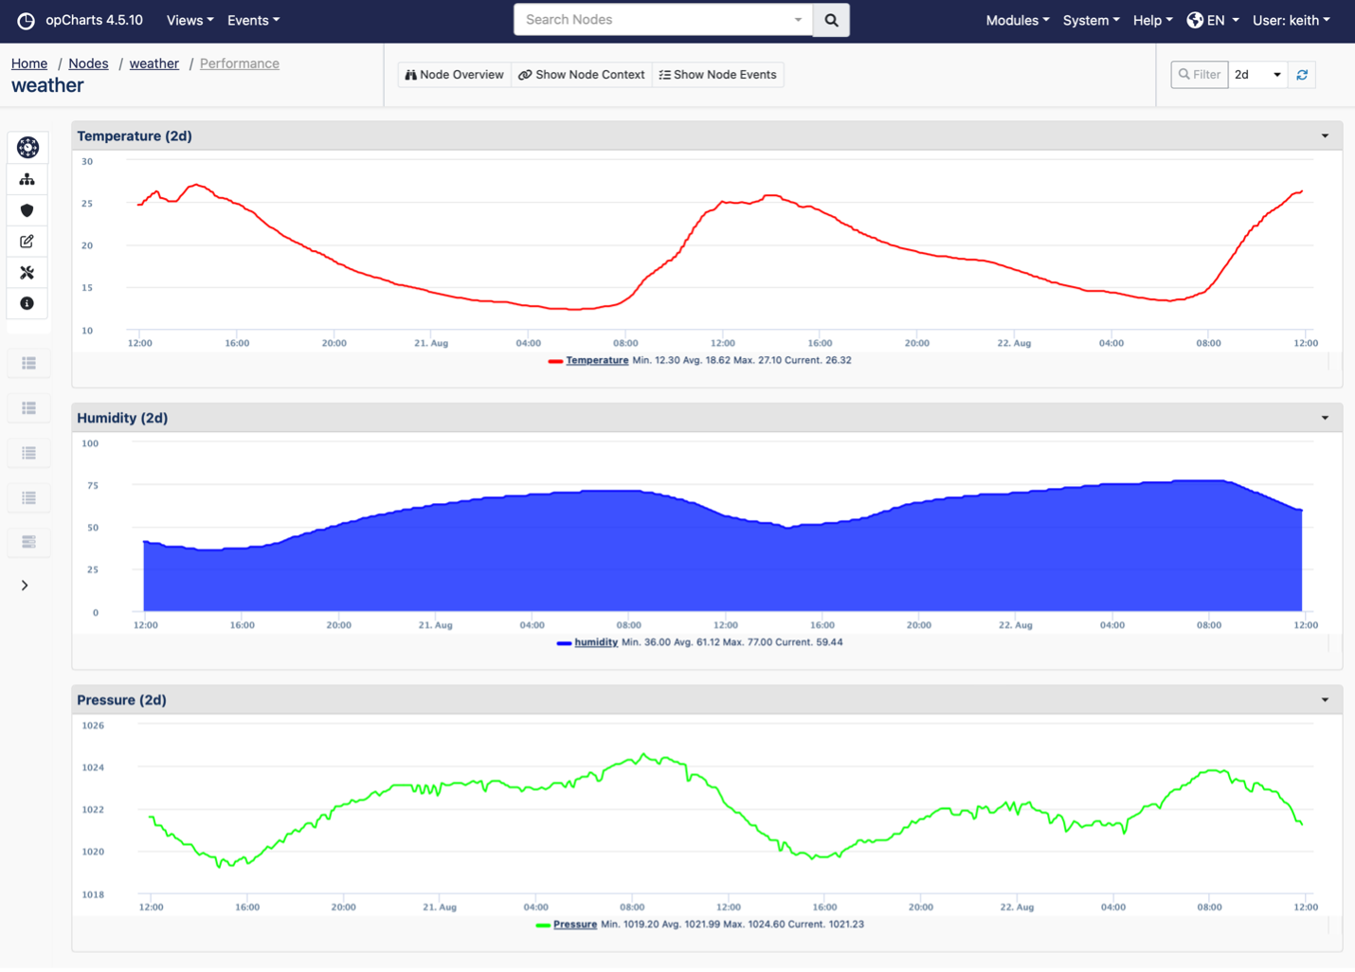Click the weather breadcrumb link
Viewport: 1355px width, 972px height.
coord(154,63)
